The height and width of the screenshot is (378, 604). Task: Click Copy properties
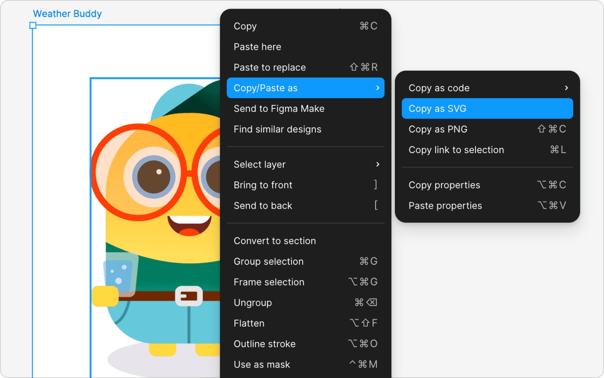point(487,185)
